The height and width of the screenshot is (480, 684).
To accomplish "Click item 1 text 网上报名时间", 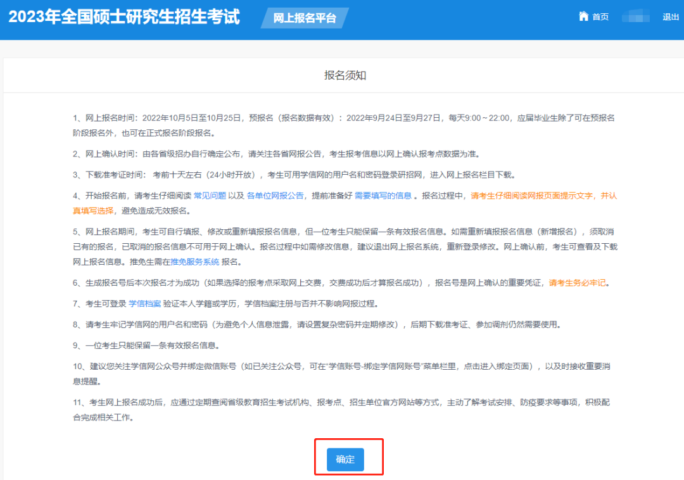I will (x=111, y=118).
